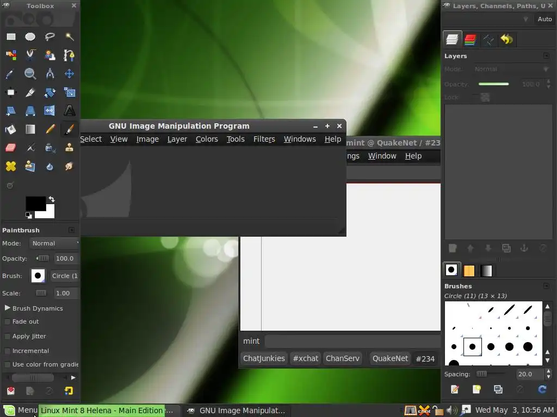Switch to QuakeNet tab in XChat
Screen dimensions: 557x417
coord(390,358)
